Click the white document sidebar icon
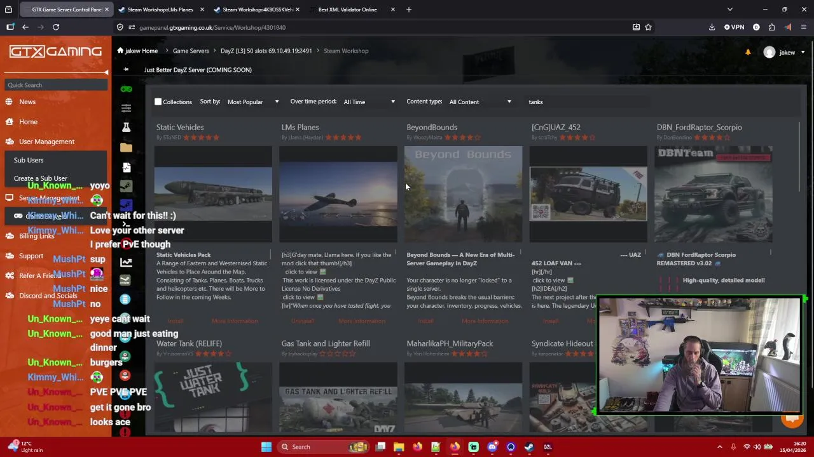The image size is (814, 457). [127, 167]
